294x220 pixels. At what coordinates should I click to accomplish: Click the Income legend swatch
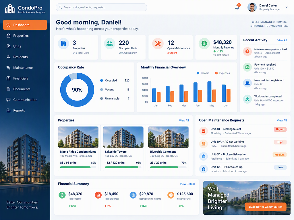point(198,73)
